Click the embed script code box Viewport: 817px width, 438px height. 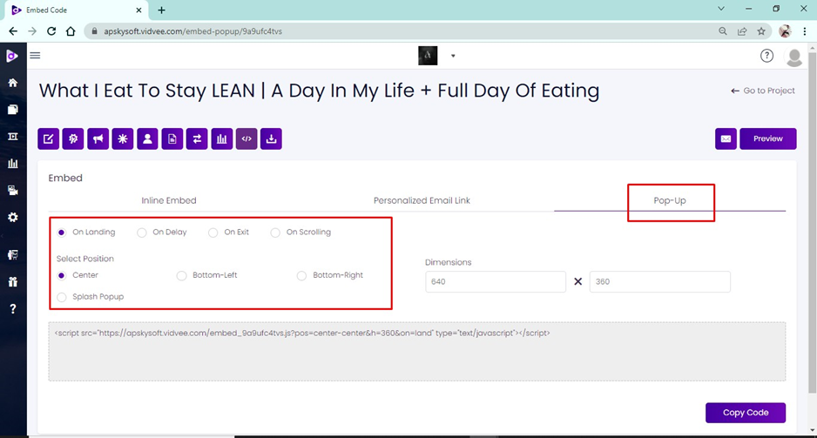(417, 352)
